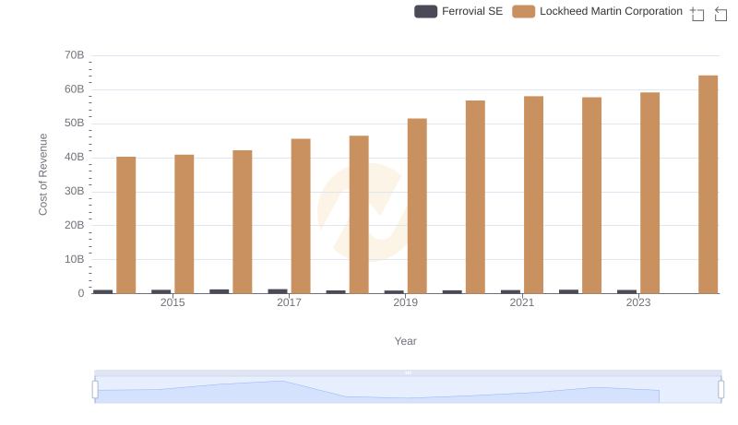The height and width of the screenshot is (425, 738).
Task: Select the Lockheed Martin bar for 2015
Action: coord(184,224)
